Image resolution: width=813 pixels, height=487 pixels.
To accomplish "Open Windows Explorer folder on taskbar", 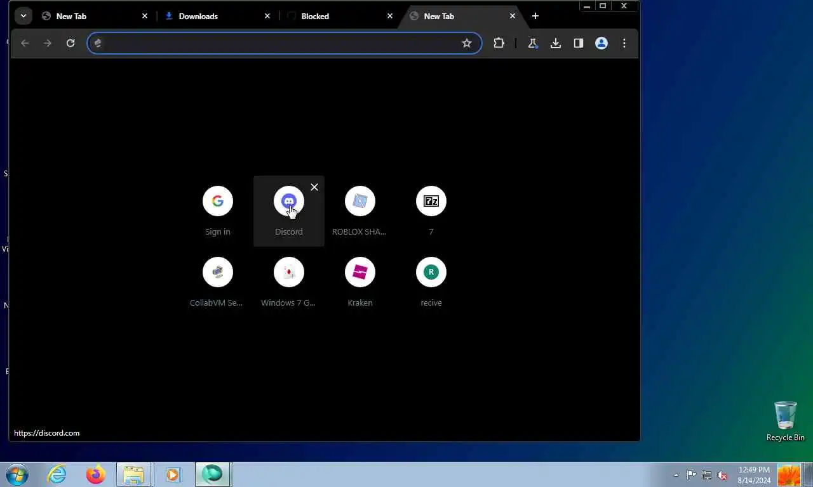I will (134, 474).
